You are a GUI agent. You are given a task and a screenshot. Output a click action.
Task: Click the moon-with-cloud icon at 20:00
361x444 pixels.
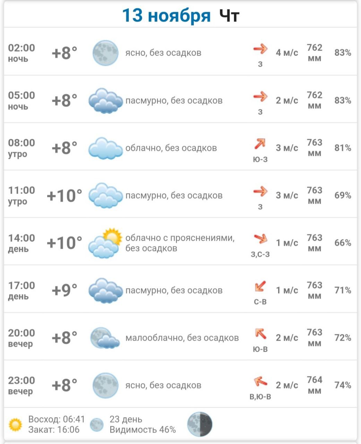coord(105,338)
